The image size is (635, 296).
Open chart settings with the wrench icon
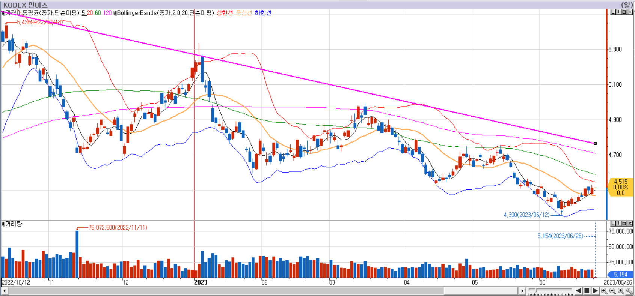pyautogui.click(x=630, y=291)
